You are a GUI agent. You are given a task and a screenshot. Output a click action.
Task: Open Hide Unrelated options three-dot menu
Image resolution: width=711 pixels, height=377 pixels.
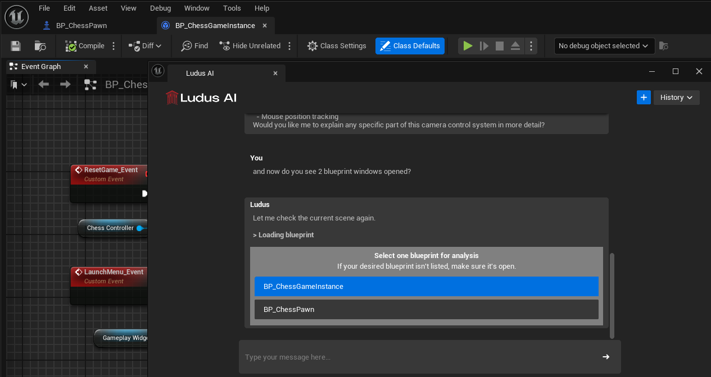pos(289,46)
